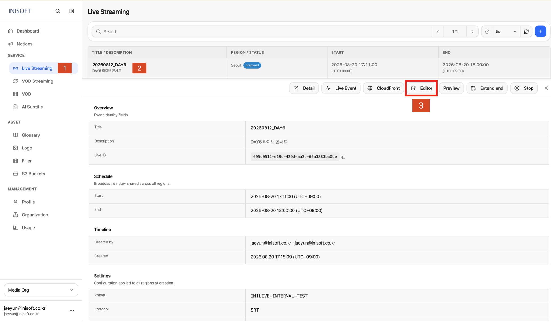Go to previous page of results

[438, 31]
